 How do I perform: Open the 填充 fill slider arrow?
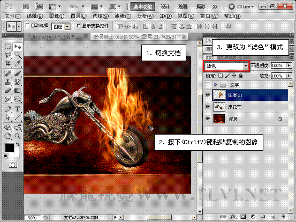click(289, 76)
